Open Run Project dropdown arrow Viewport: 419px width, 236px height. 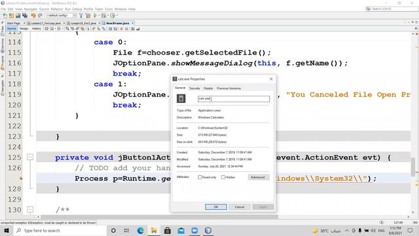pos(99,16)
